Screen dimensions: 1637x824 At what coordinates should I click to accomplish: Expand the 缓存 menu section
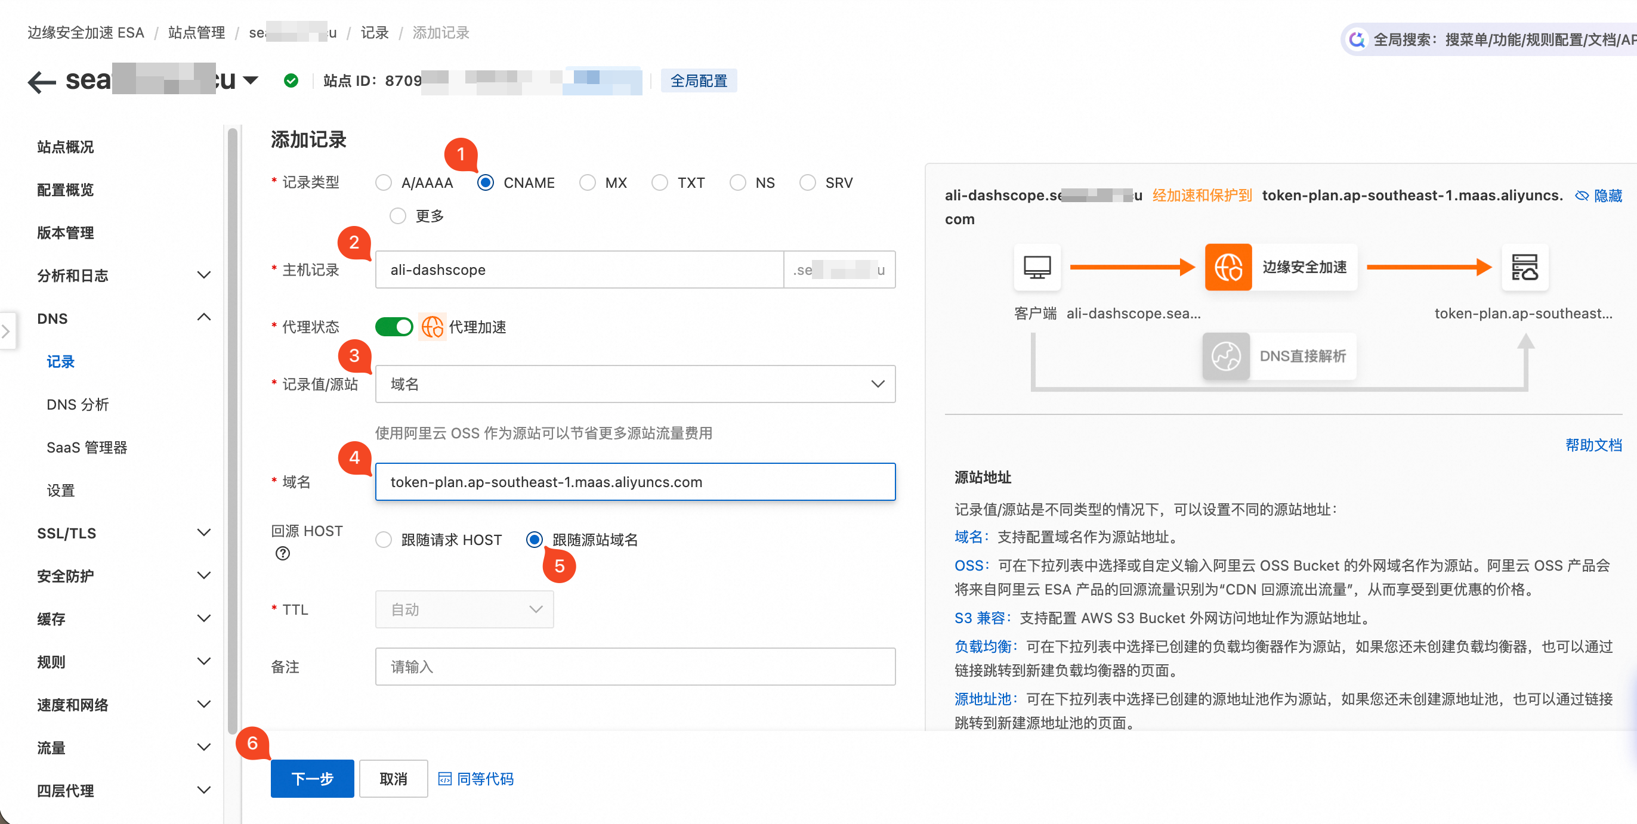click(203, 618)
